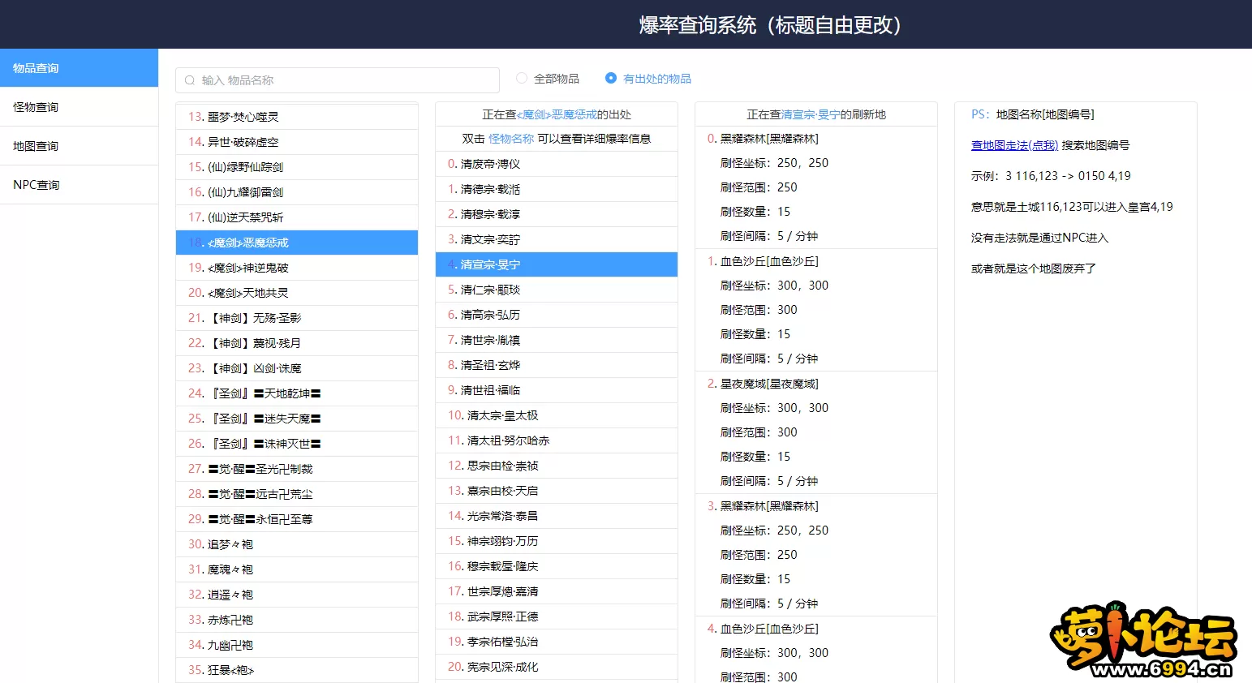The width and height of the screenshot is (1252, 683).
Task: Select monster 12. 思宗由检·崇祯
Action: [x=557, y=466]
